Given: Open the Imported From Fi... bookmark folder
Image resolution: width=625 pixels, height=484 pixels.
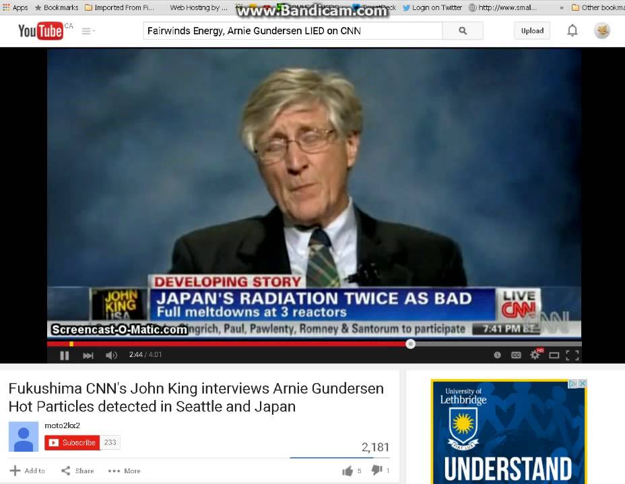Looking at the screenshot, I should click(x=120, y=7).
